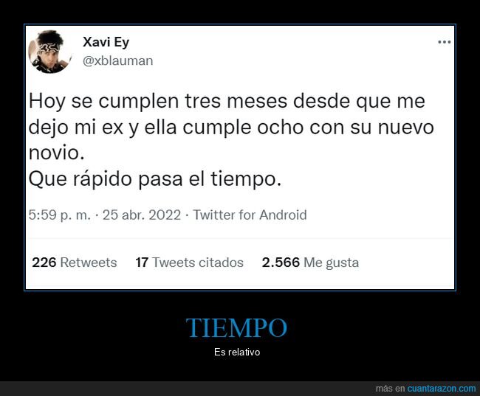View the 226 Retweets list
Viewport: 480px width, 396px height.
point(75,263)
